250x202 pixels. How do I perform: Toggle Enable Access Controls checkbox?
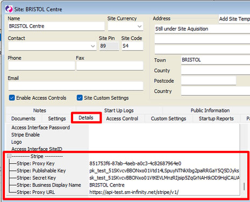[x=12, y=98]
